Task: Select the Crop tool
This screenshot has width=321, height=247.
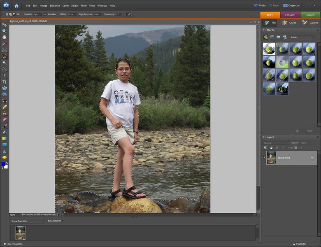Action: 5,82
